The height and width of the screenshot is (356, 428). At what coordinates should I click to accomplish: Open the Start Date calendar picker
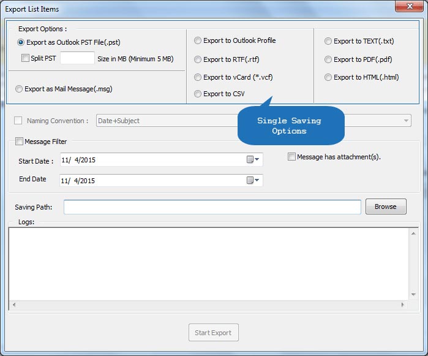[x=253, y=160]
